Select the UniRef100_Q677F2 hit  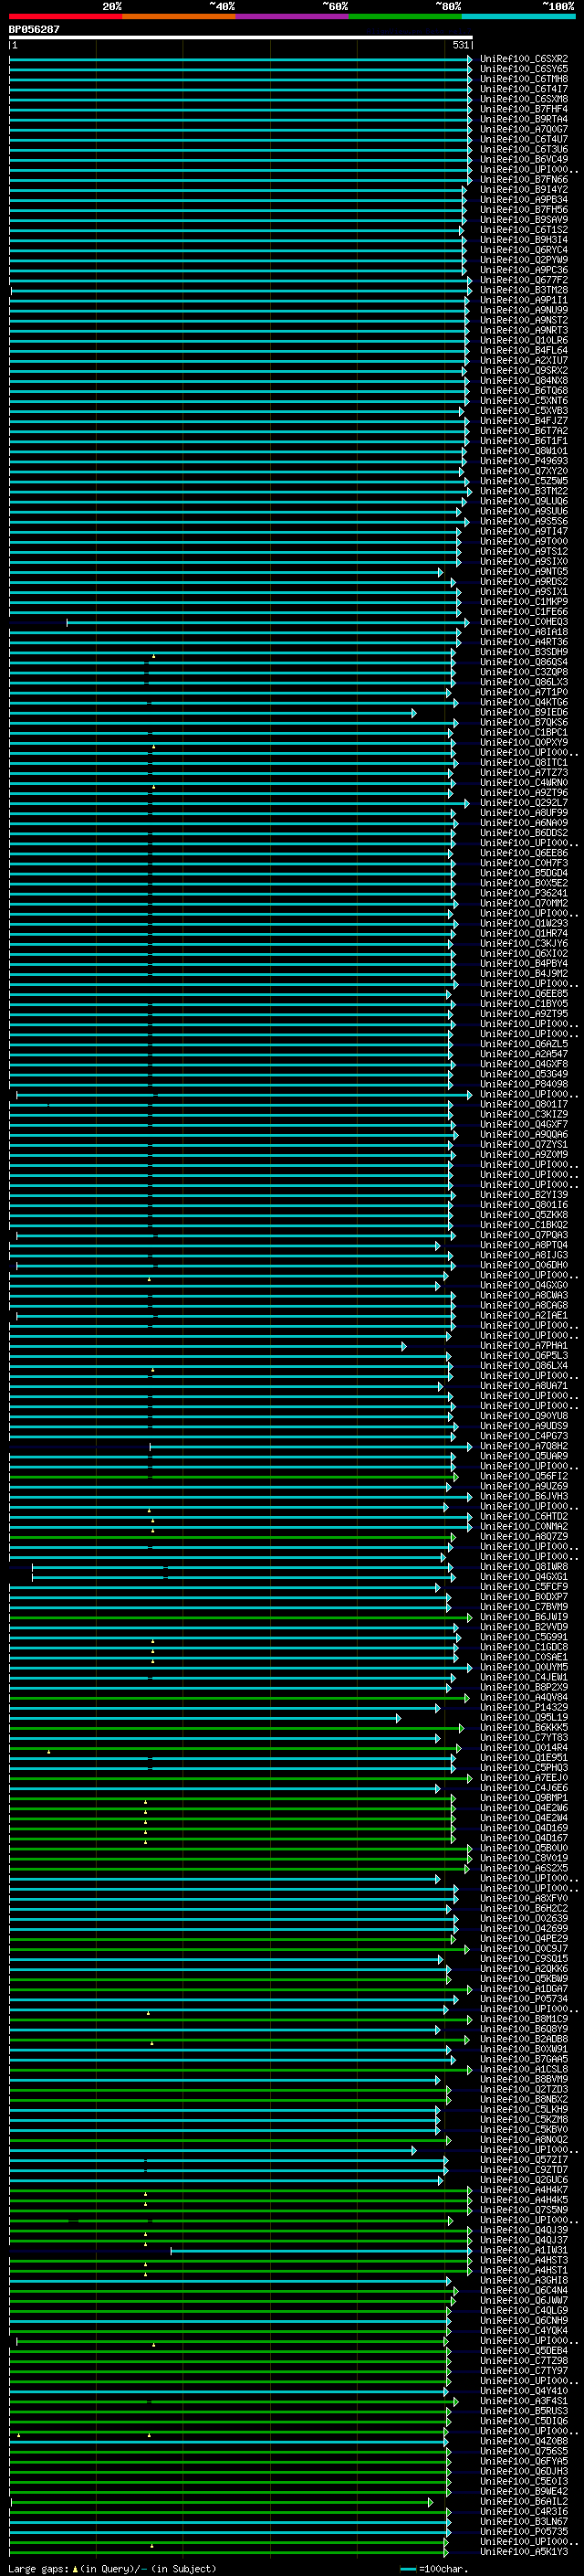524,280
